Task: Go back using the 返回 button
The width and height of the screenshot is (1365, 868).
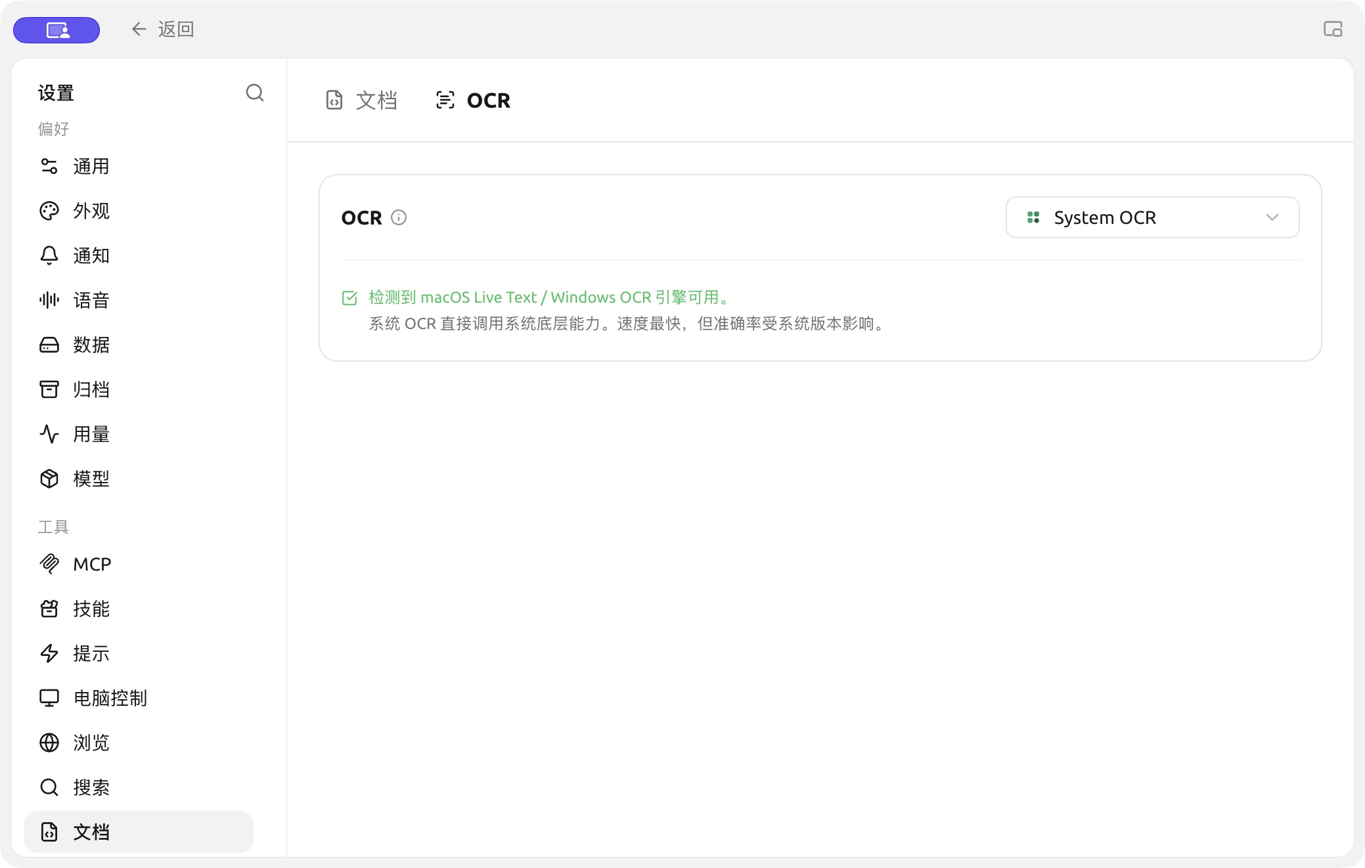Action: (162, 29)
